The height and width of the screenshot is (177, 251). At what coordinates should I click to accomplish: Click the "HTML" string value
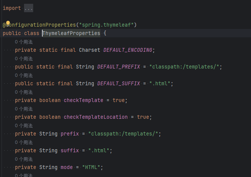(91, 167)
